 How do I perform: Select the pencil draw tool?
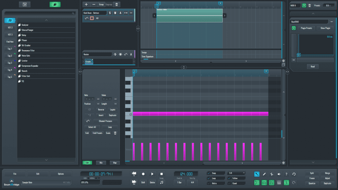pyautogui.click(x=264, y=174)
